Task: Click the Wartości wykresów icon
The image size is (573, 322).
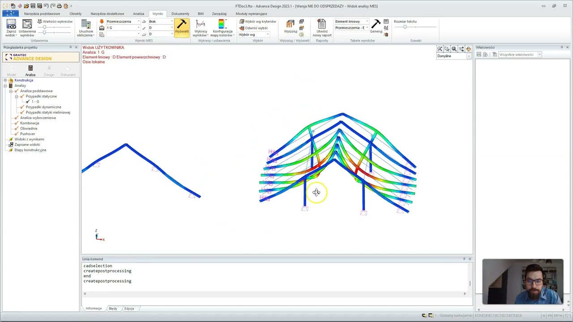Action: 39,21
